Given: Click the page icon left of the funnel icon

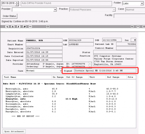Looking at the screenshot, I should click(132, 26).
